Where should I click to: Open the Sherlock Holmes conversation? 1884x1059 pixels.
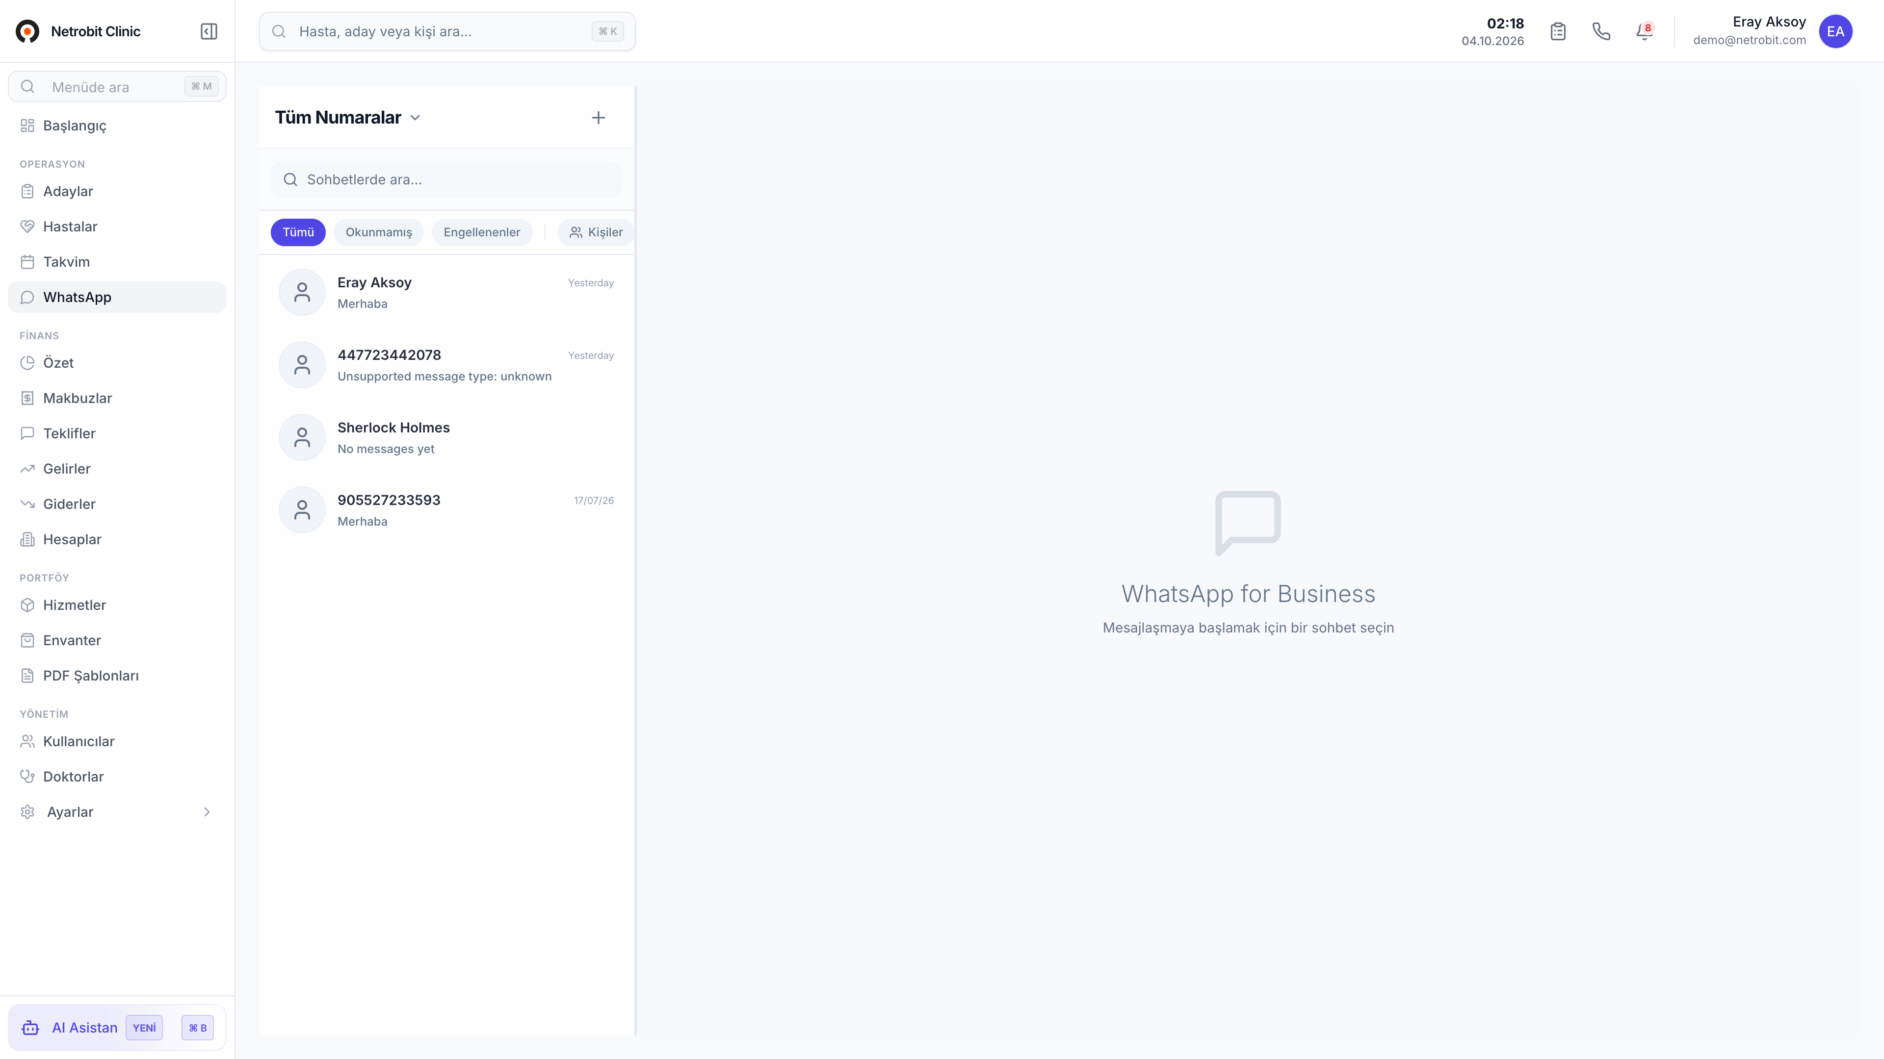[x=447, y=438]
